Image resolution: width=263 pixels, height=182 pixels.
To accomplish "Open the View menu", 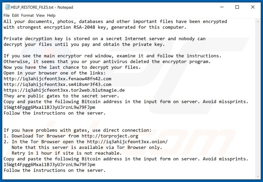I will click(40, 15).
